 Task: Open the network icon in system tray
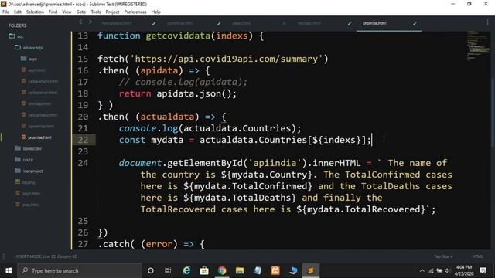click(431, 271)
